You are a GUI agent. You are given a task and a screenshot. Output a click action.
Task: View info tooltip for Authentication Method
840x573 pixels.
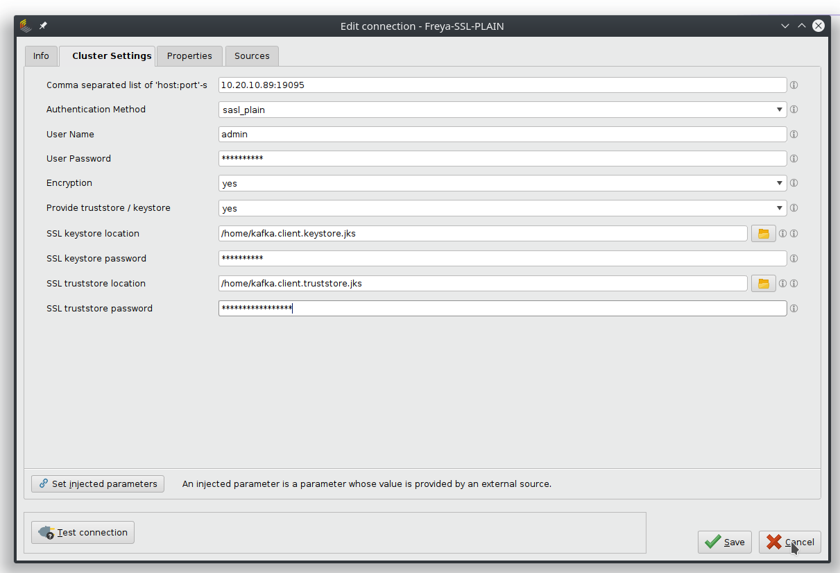click(x=793, y=109)
